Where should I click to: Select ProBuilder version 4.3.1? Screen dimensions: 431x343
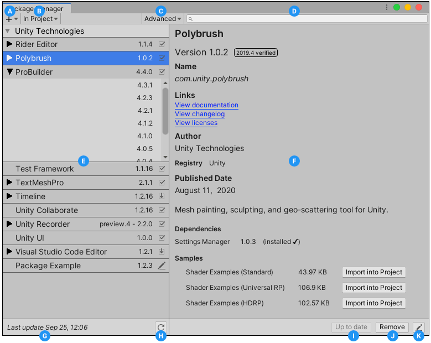click(x=145, y=85)
